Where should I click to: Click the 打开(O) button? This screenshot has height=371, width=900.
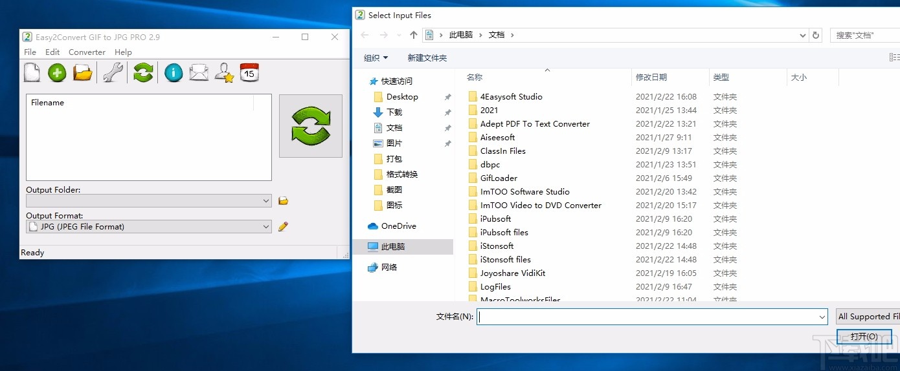pyautogui.click(x=864, y=337)
